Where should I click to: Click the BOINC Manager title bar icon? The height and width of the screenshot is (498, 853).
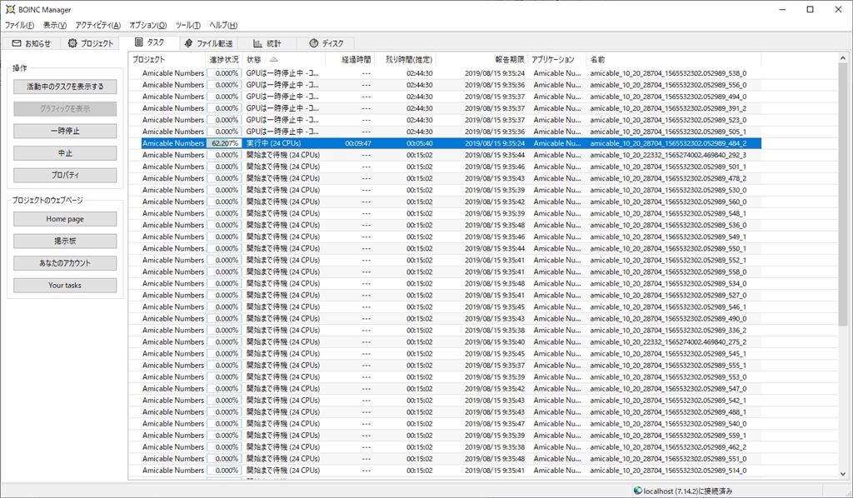point(10,9)
